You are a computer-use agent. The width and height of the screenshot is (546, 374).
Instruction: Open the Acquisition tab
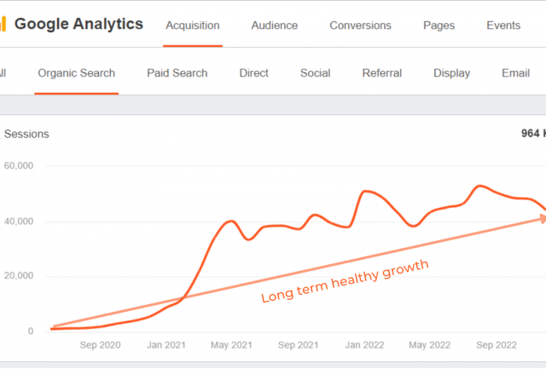tap(192, 26)
